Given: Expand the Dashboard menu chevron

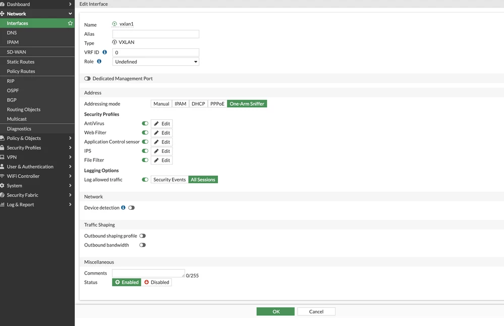Looking at the screenshot, I should [x=70, y=4].
